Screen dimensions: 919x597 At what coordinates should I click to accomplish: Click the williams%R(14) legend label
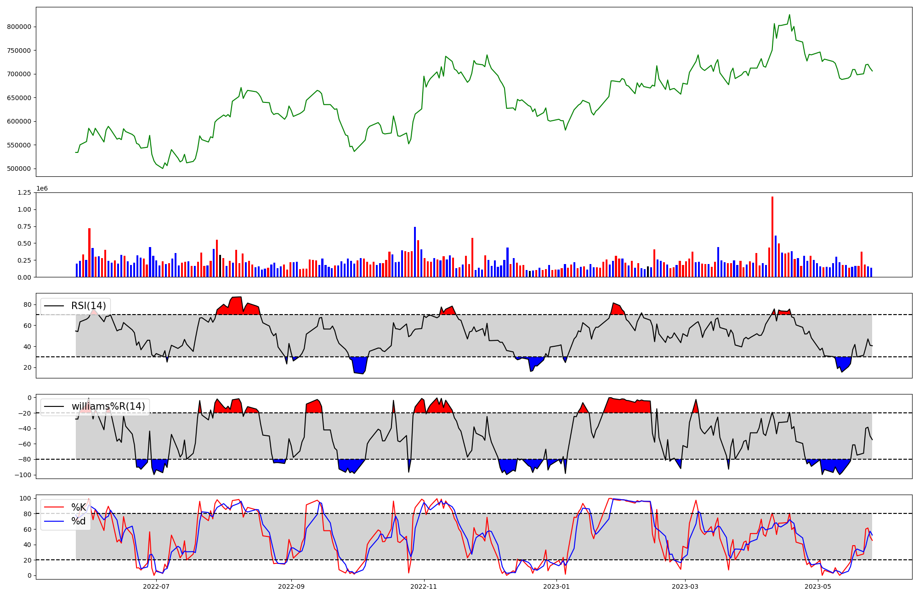108,406
